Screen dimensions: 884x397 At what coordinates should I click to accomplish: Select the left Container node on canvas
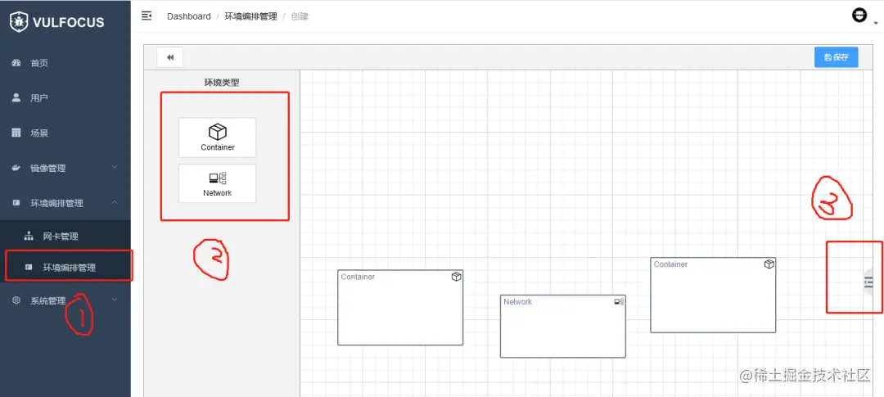[400, 307]
